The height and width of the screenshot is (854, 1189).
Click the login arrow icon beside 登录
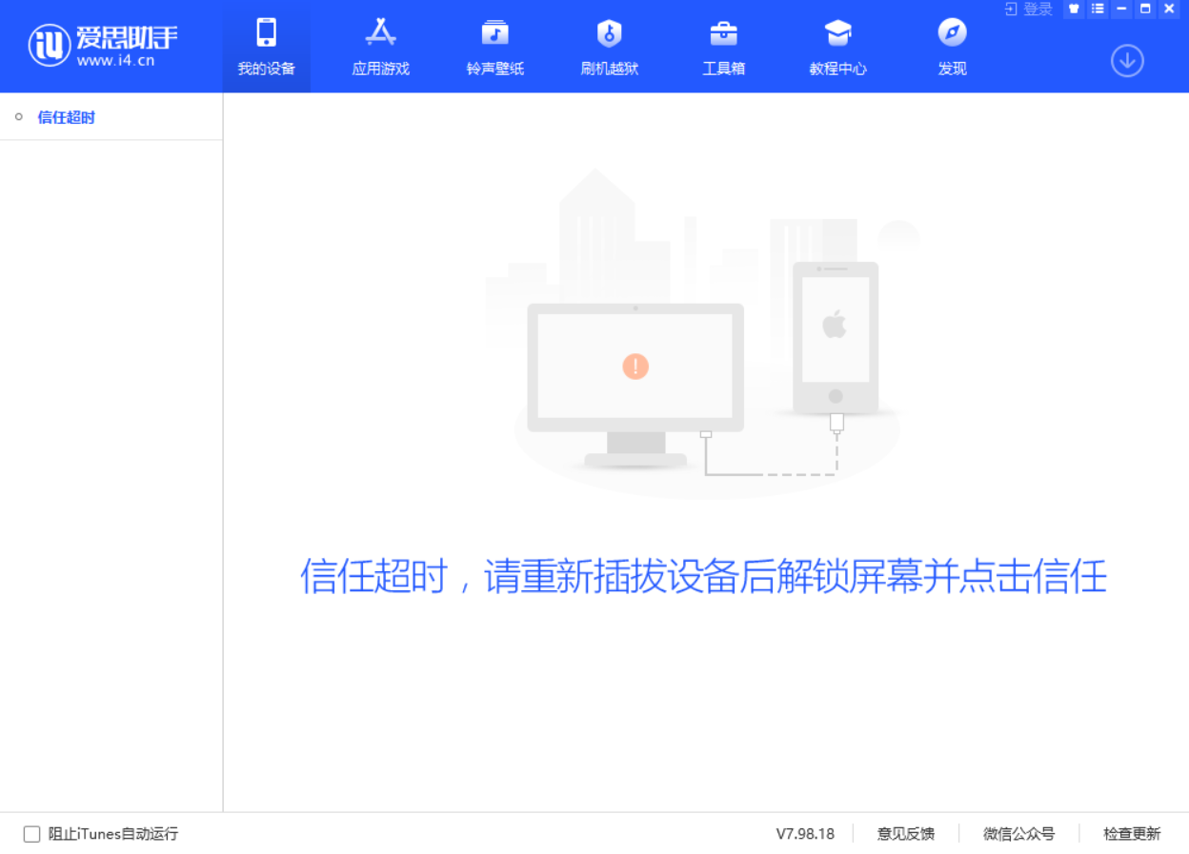(1011, 9)
